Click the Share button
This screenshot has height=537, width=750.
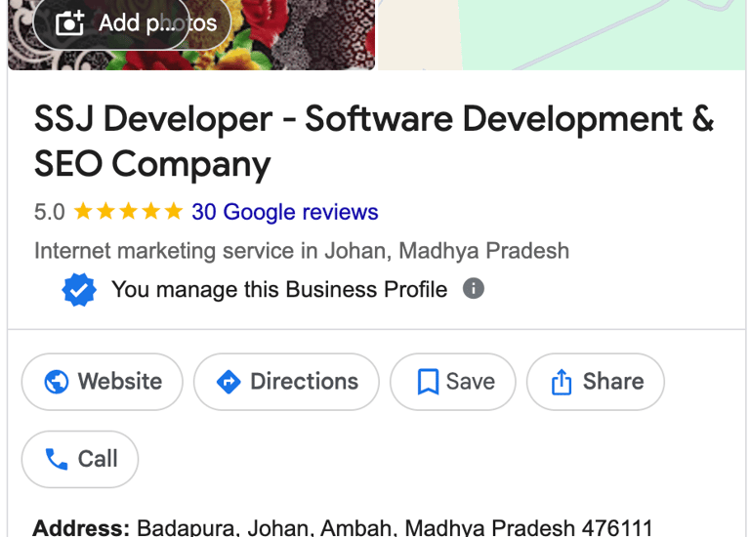pyautogui.click(x=596, y=382)
